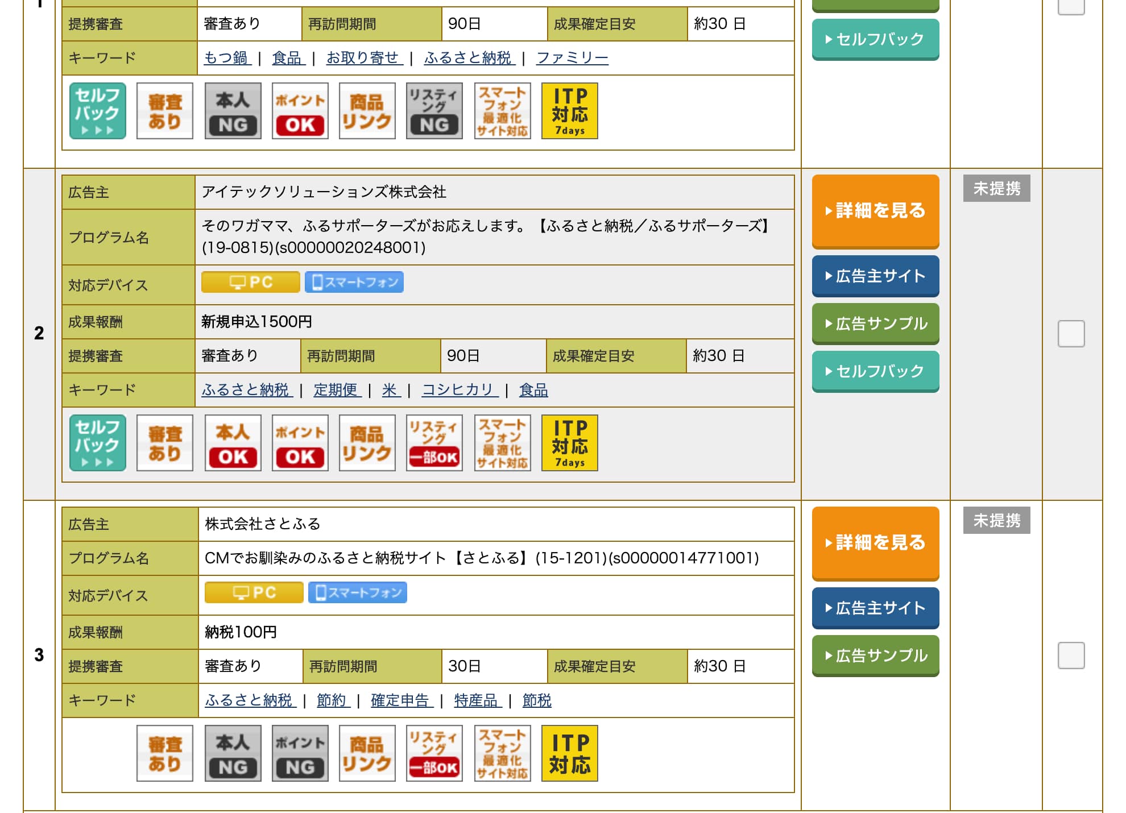Open keyword link もつ鍋

(x=227, y=58)
